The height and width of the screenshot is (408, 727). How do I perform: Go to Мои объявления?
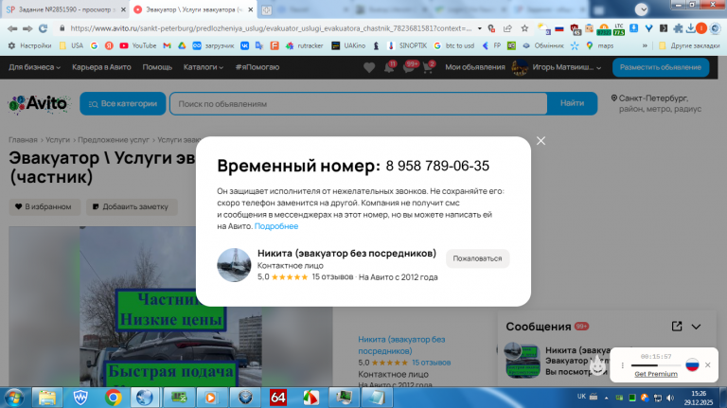[x=475, y=67]
